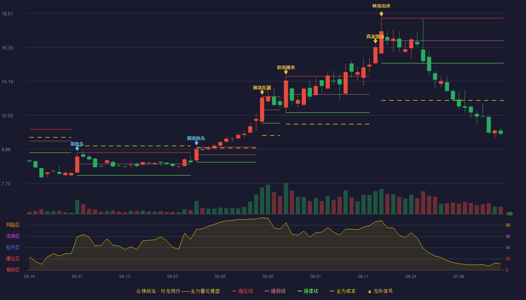This screenshot has height=300, width=526.
Task: Click the 18.51 price axis label
Action: tap(7, 14)
